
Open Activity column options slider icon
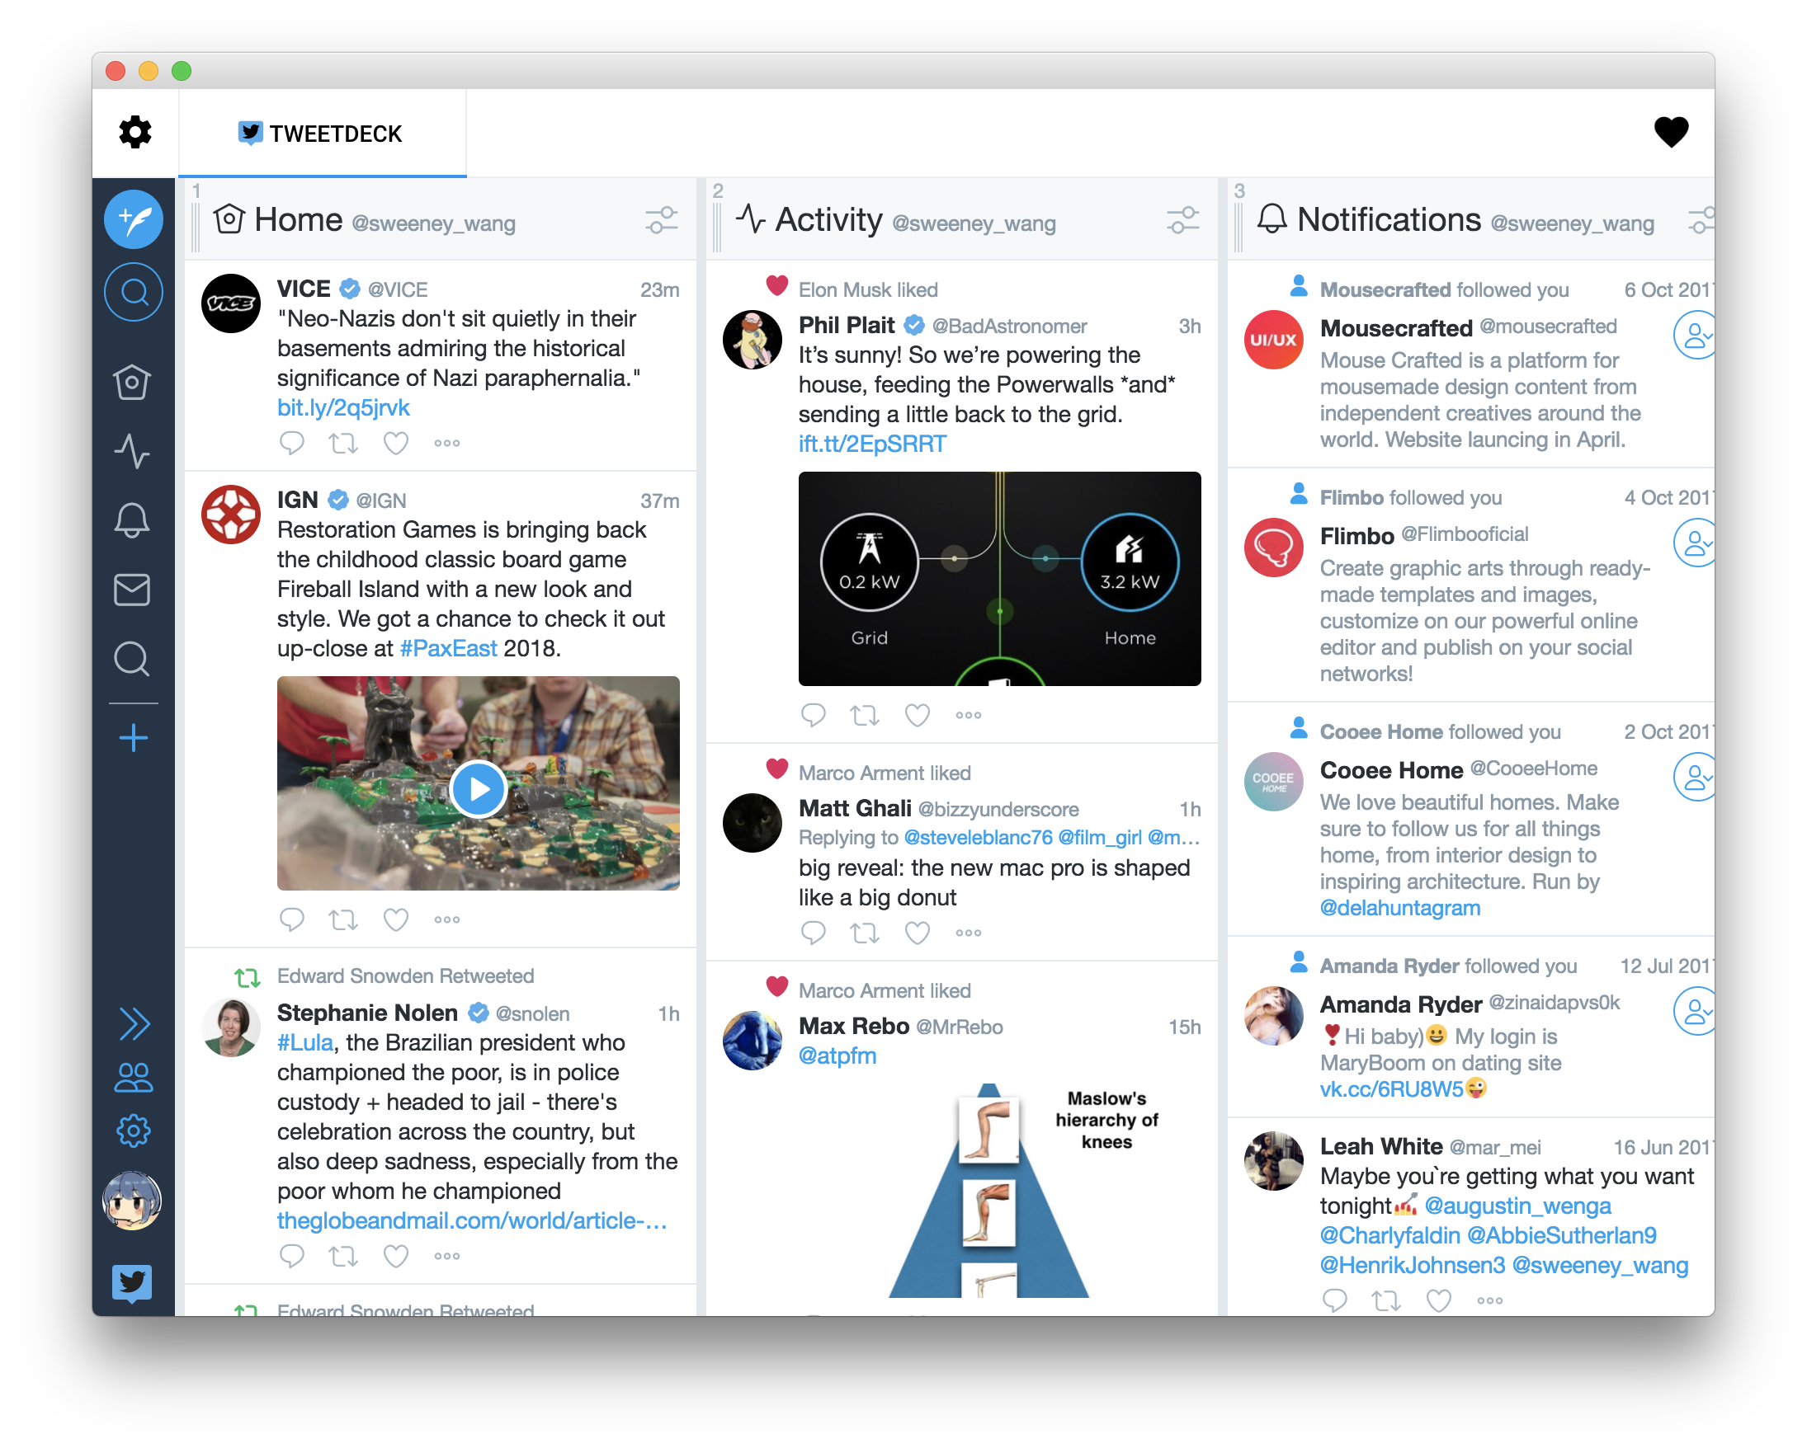[1182, 220]
